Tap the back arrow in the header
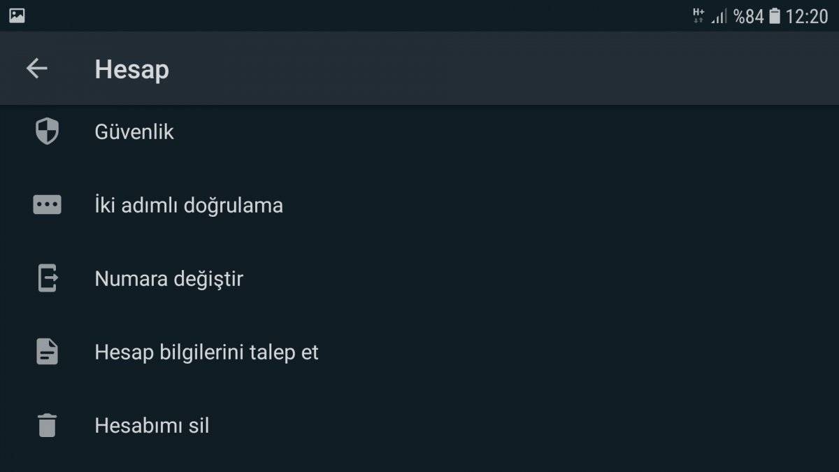 [x=36, y=69]
